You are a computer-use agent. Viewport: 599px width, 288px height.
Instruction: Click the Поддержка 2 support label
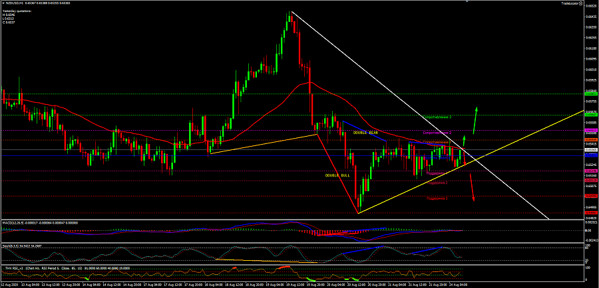click(437, 182)
